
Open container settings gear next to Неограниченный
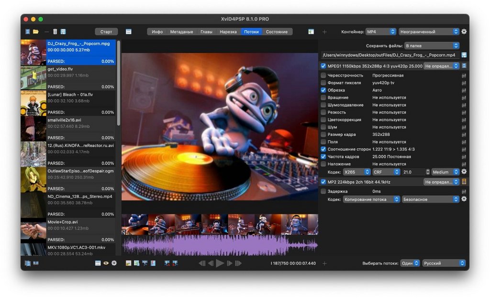tap(464, 32)
